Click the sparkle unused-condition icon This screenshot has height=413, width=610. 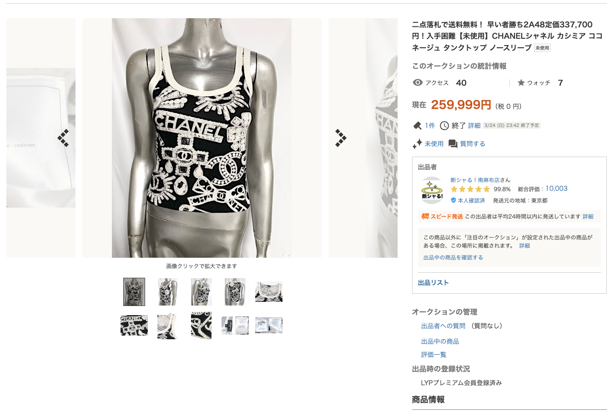coord(417,144)
